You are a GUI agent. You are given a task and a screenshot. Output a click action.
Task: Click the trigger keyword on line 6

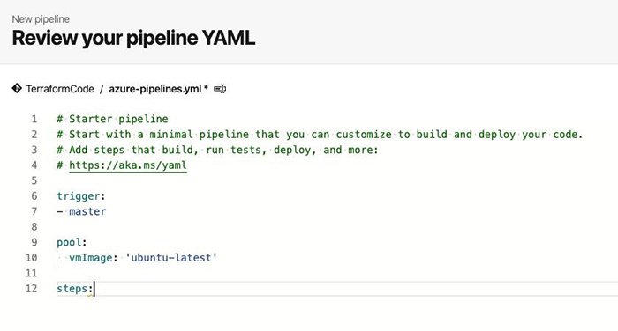point(79,196)
